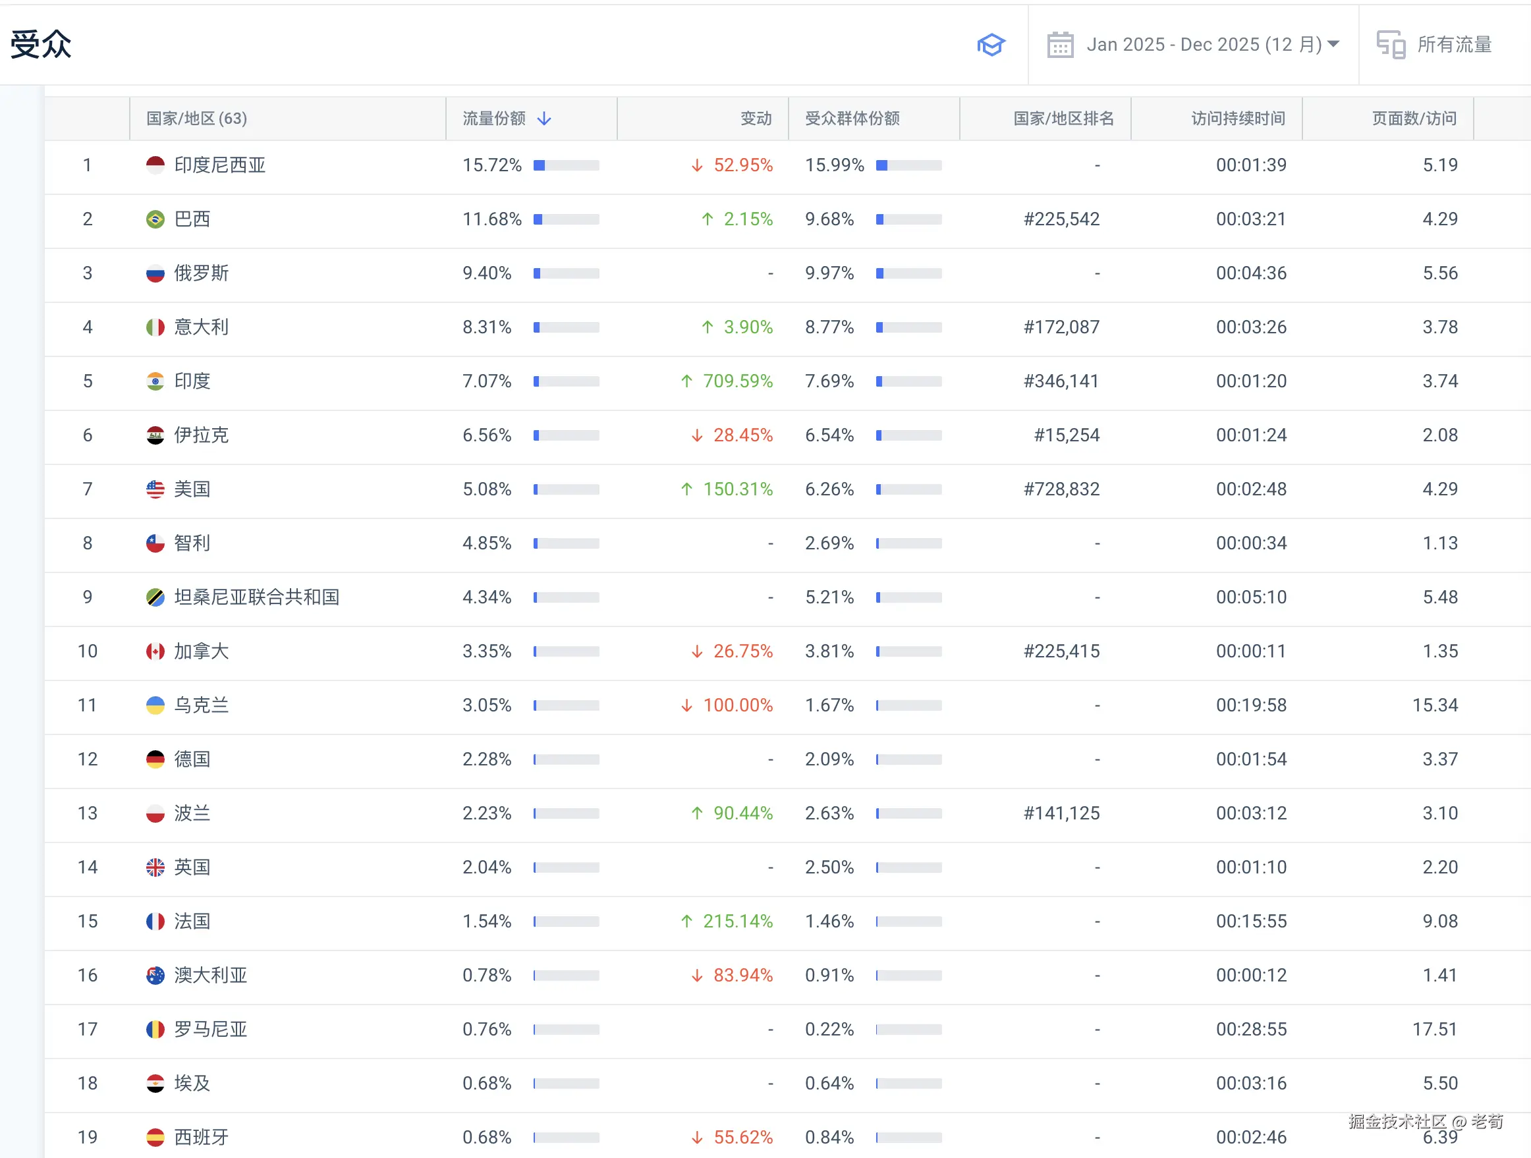Click the 国家/地区 (63) column header
1531x1158 pixels.
click(x=196, y=119)
